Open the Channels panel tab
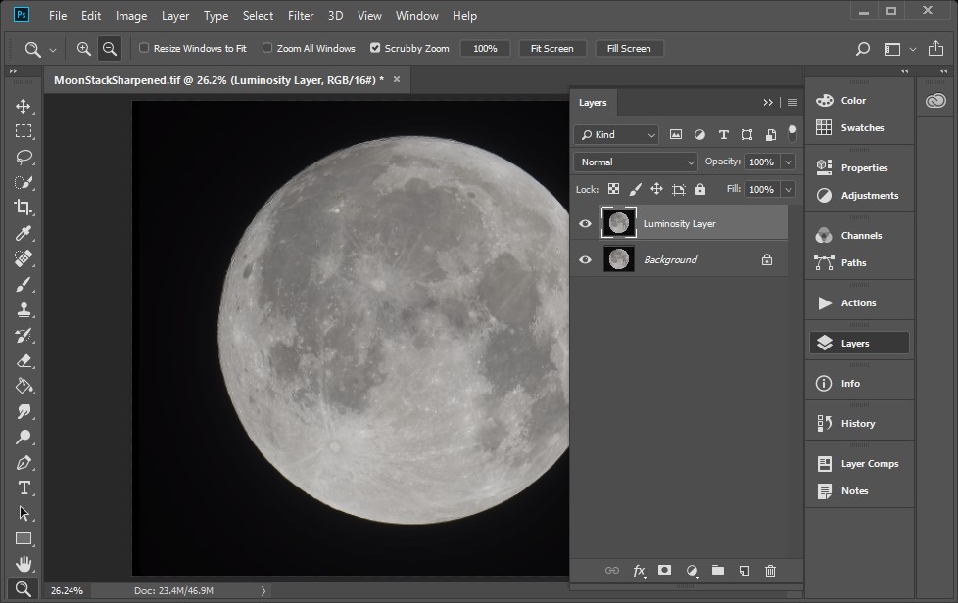 [860, 236]
